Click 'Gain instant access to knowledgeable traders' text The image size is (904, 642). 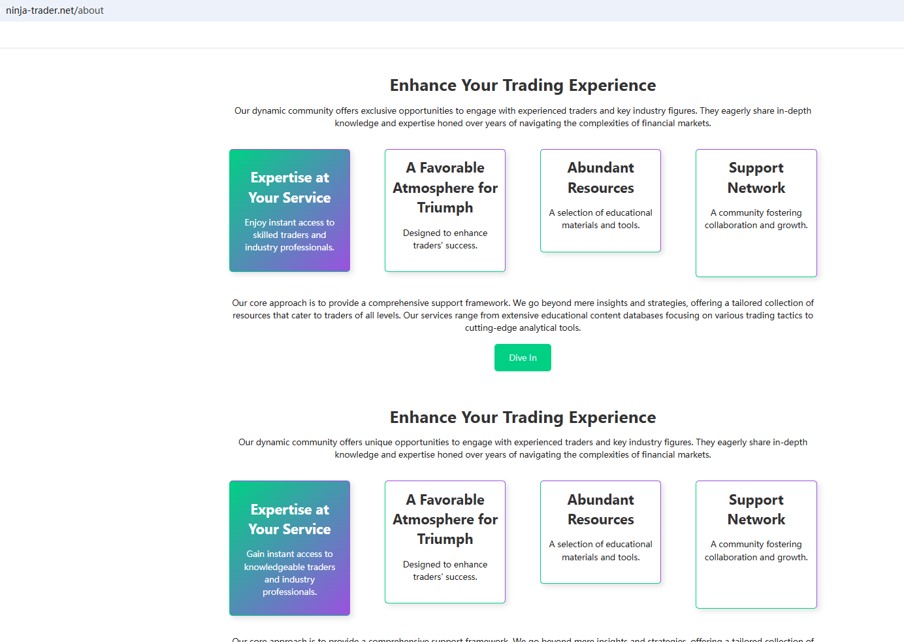coord(289,573)
